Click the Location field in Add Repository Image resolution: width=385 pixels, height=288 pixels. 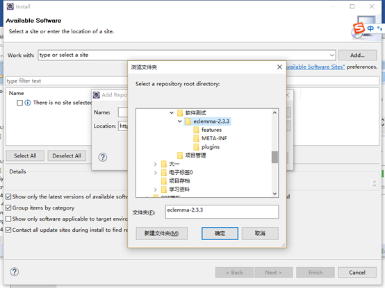point(123,126)
